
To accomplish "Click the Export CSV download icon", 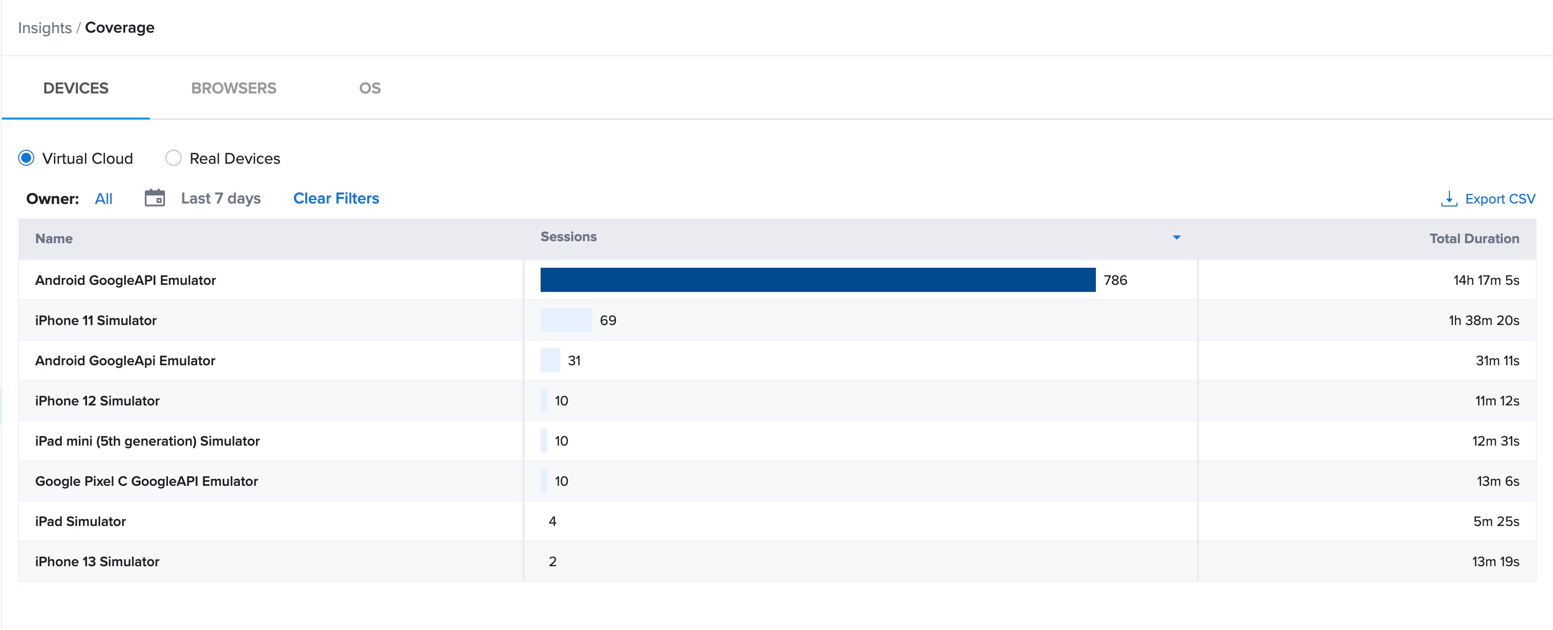I will coord(1449,199).
